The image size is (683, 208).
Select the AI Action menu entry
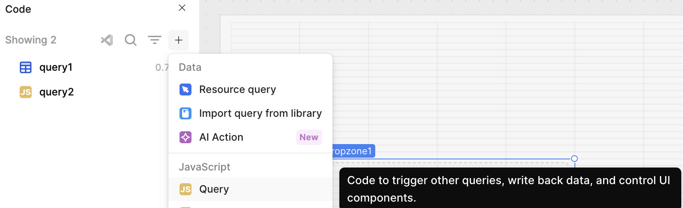250,137
